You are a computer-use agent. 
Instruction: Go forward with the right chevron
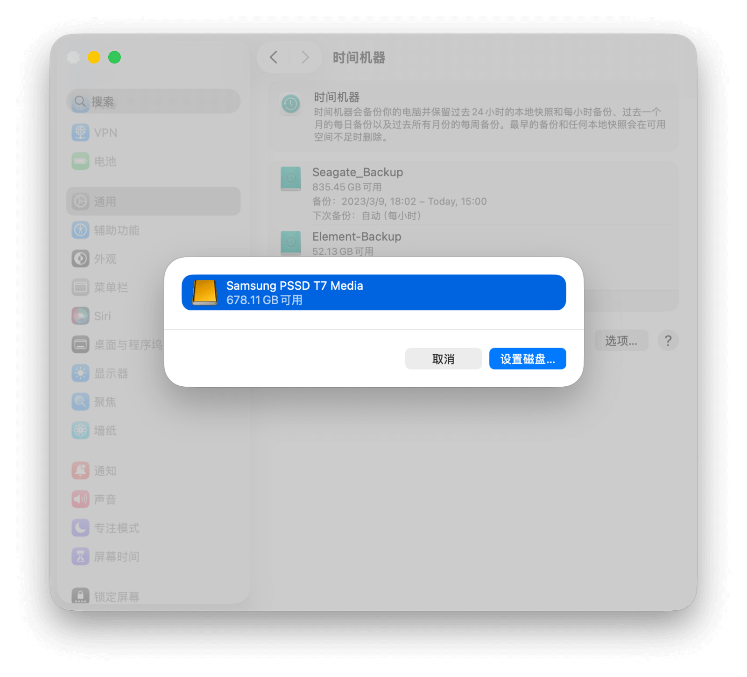pyautogui.click(x=305, y=57)
